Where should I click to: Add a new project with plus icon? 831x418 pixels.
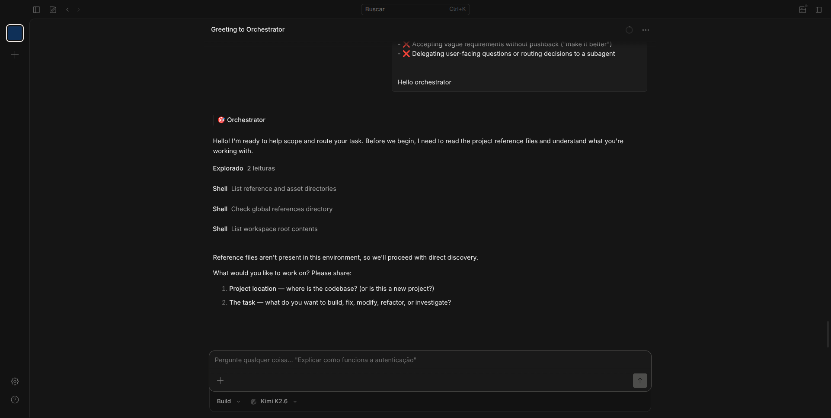(x=15, y=55)
